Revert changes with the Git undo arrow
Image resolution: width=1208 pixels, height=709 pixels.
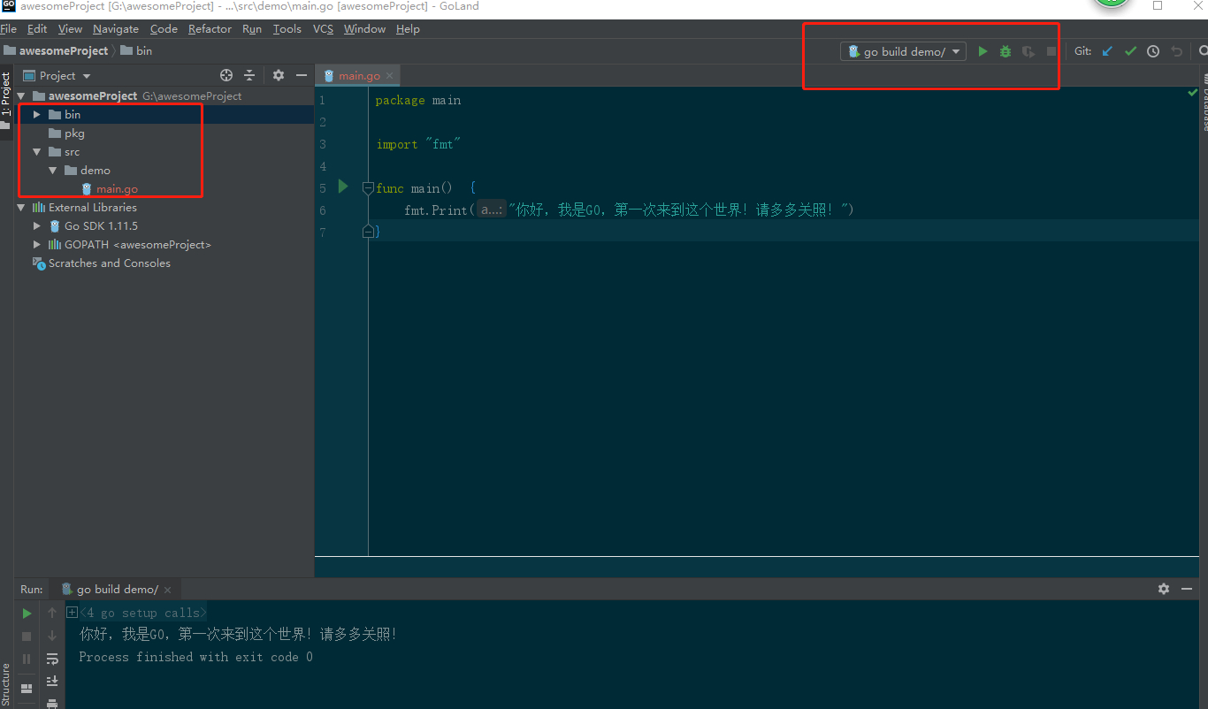[x=1176, y=51]
